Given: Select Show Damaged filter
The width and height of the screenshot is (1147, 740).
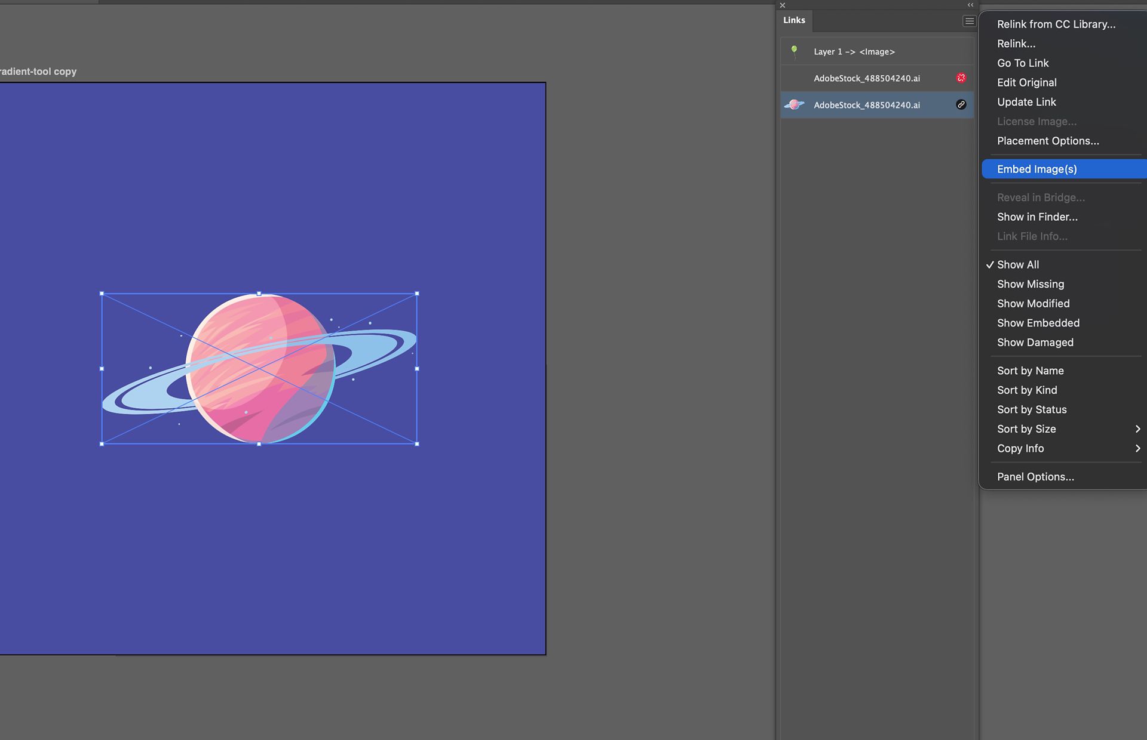Looking at the screenshot, I should [x=1035, y=343].
